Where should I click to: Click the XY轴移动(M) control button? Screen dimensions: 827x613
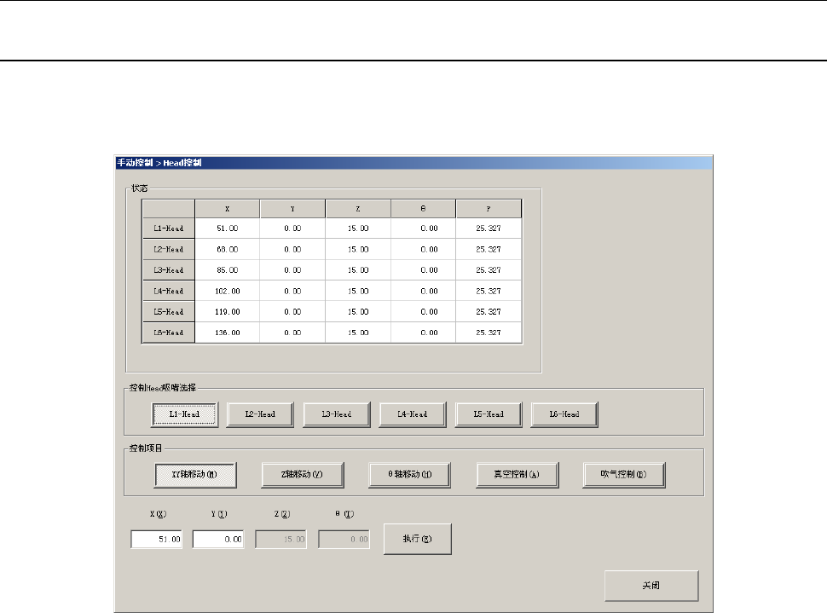pos(194,475)
